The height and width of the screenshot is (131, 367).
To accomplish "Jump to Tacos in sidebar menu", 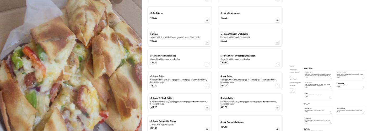I will pyautogui.click(x=291, y=76).
